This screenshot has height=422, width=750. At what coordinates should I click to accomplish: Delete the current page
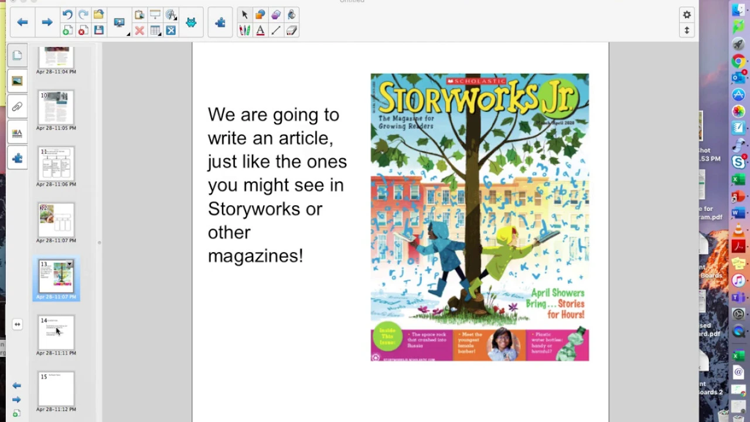[x=83, y=30]
